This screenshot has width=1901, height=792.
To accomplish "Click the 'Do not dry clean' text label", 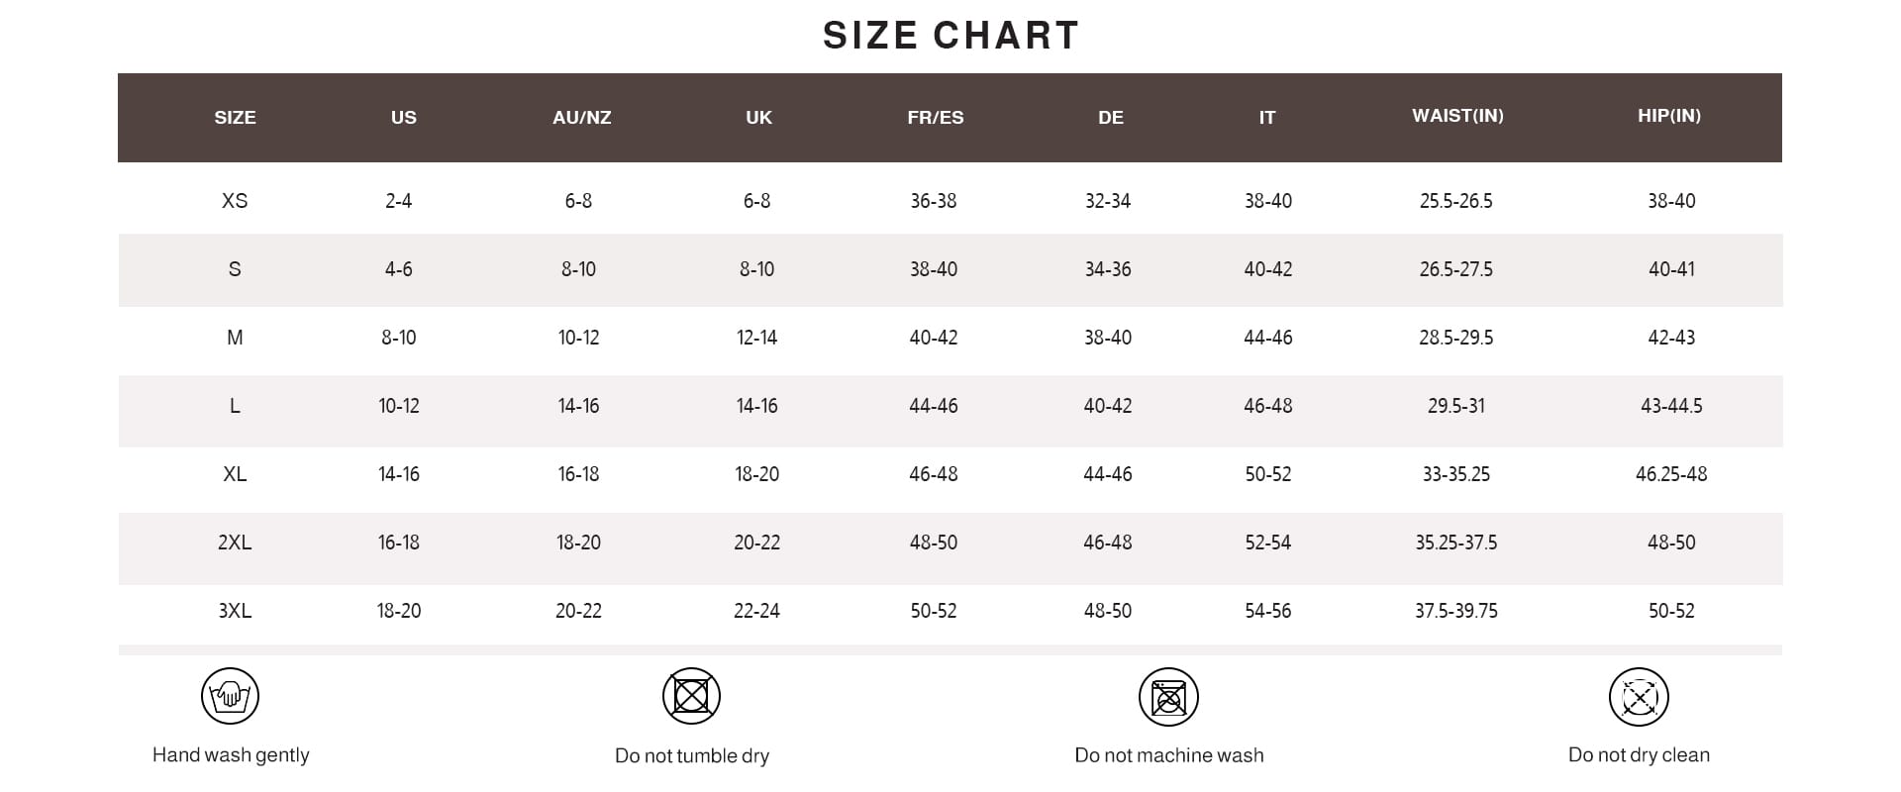I will click(x=1639, y=755).
